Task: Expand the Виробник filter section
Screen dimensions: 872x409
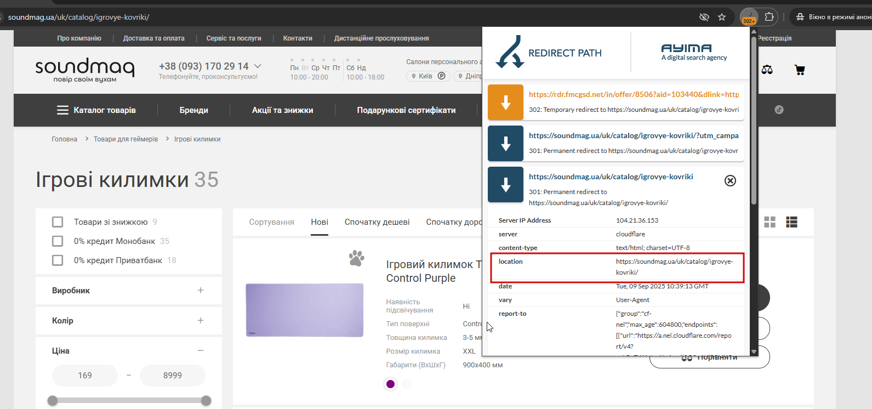Action: click(201, 291)
